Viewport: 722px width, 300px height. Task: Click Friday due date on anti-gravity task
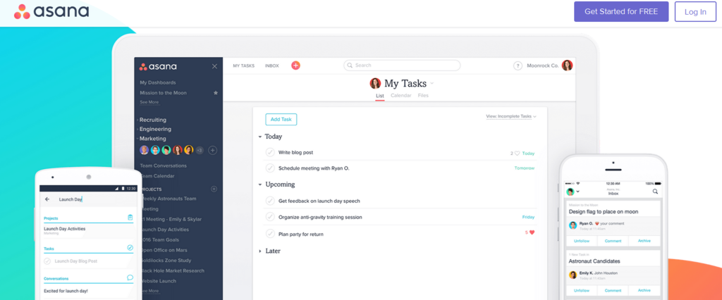coord(529,217)
